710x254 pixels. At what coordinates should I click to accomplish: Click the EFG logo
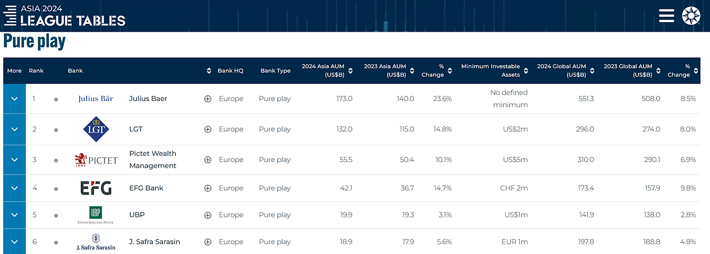(96, 188)
